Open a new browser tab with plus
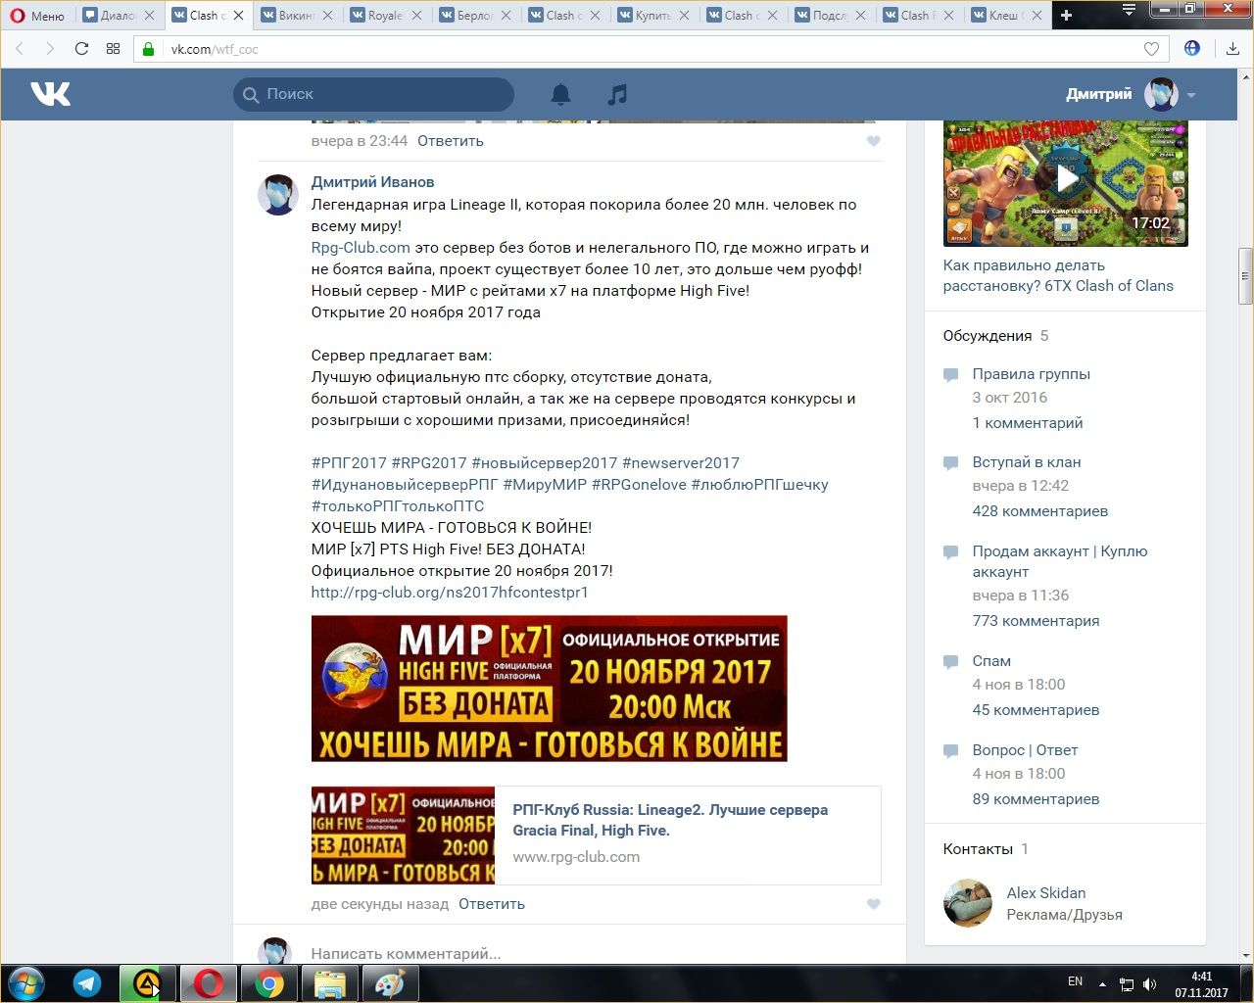The width and height of the screenshot is (1254, 1003). (1067, 16)
